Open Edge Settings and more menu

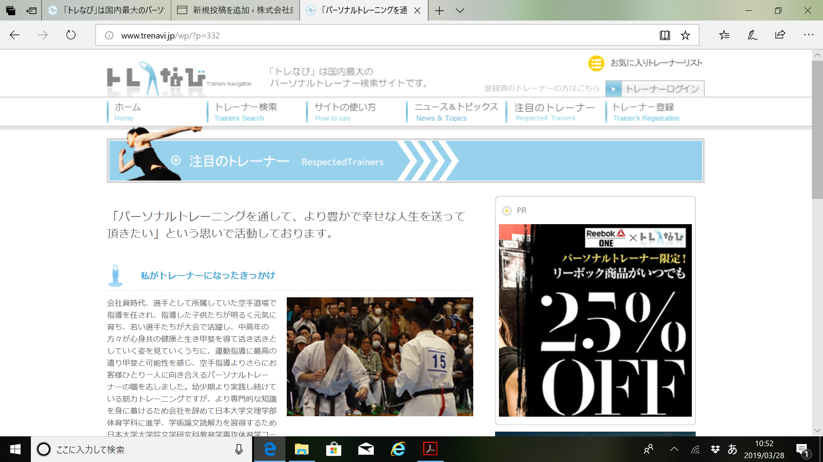click(x=808, y=35)
